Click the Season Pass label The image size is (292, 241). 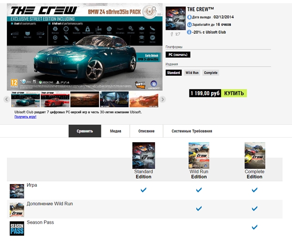click(x=40, y=222)
